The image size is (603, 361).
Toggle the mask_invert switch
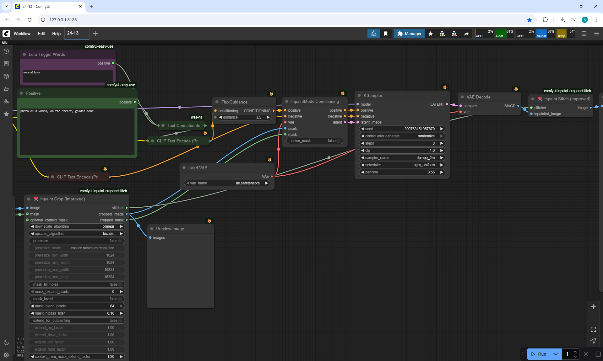77,299
